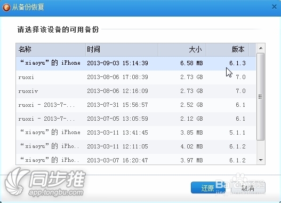Click the scrollbar down arrow
This screenshot has width=281, height=203.
point(261,160)
